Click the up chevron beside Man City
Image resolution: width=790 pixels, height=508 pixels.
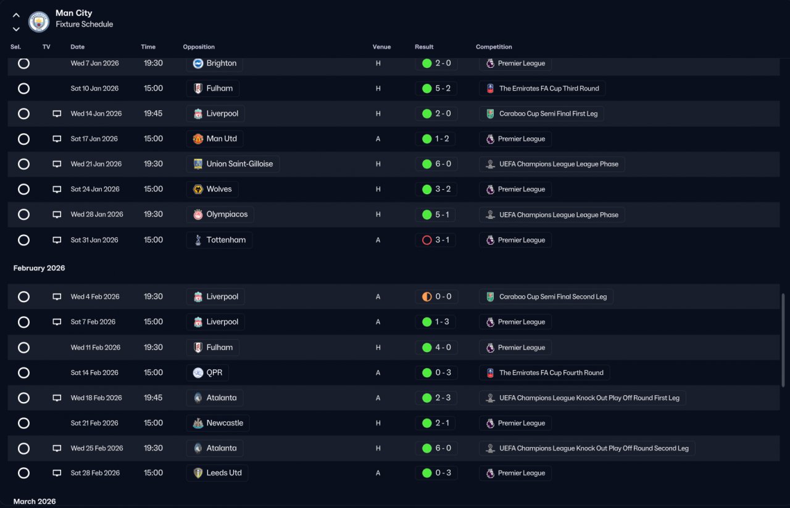click(16, 15)
